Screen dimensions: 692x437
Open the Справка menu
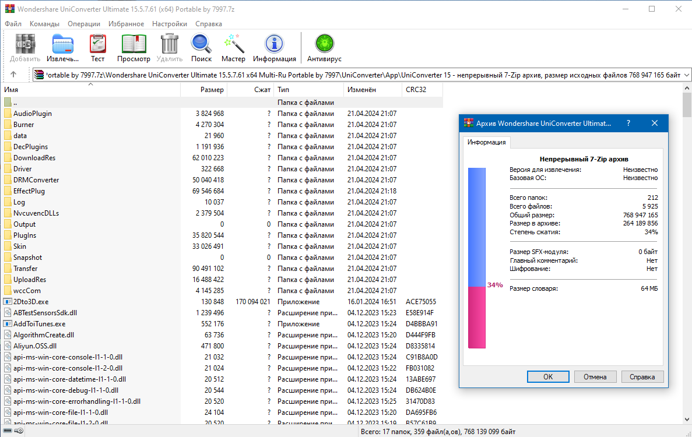tap(208, 24)
